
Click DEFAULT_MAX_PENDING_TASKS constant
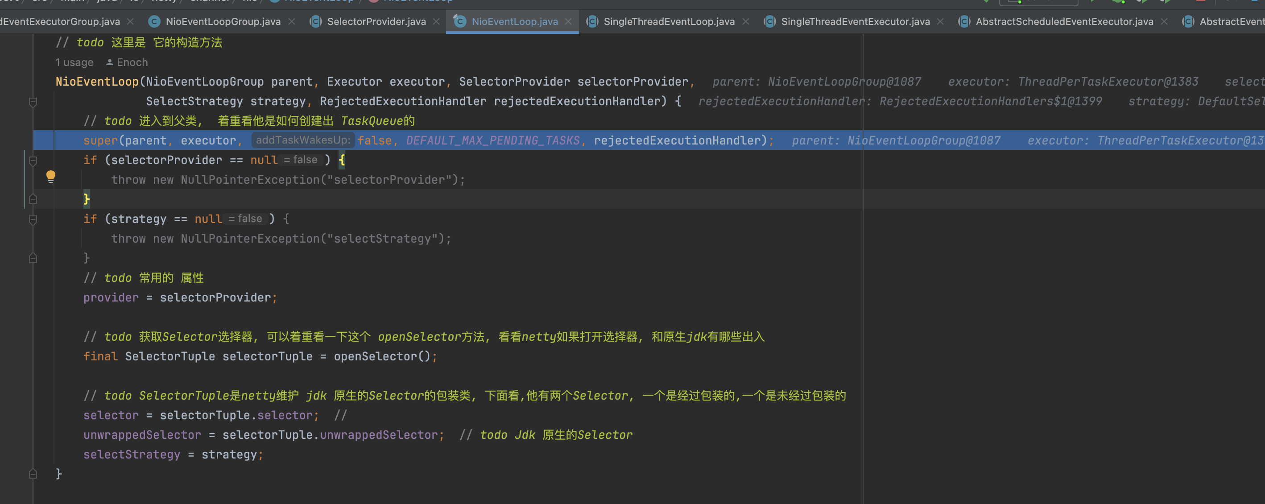(492, 140)
